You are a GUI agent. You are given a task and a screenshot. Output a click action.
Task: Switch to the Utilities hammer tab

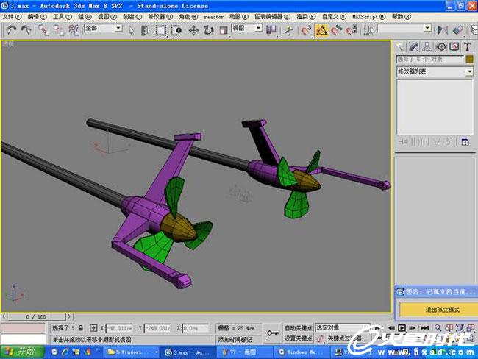click(468, 47)
